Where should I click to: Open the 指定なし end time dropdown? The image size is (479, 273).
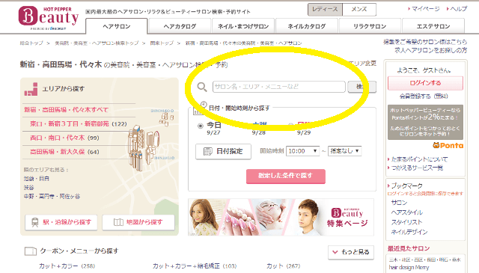[344, 151]
